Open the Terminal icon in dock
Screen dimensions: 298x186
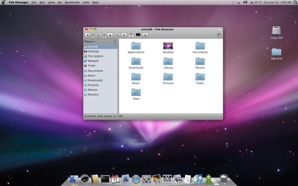[x=105, y=179]
